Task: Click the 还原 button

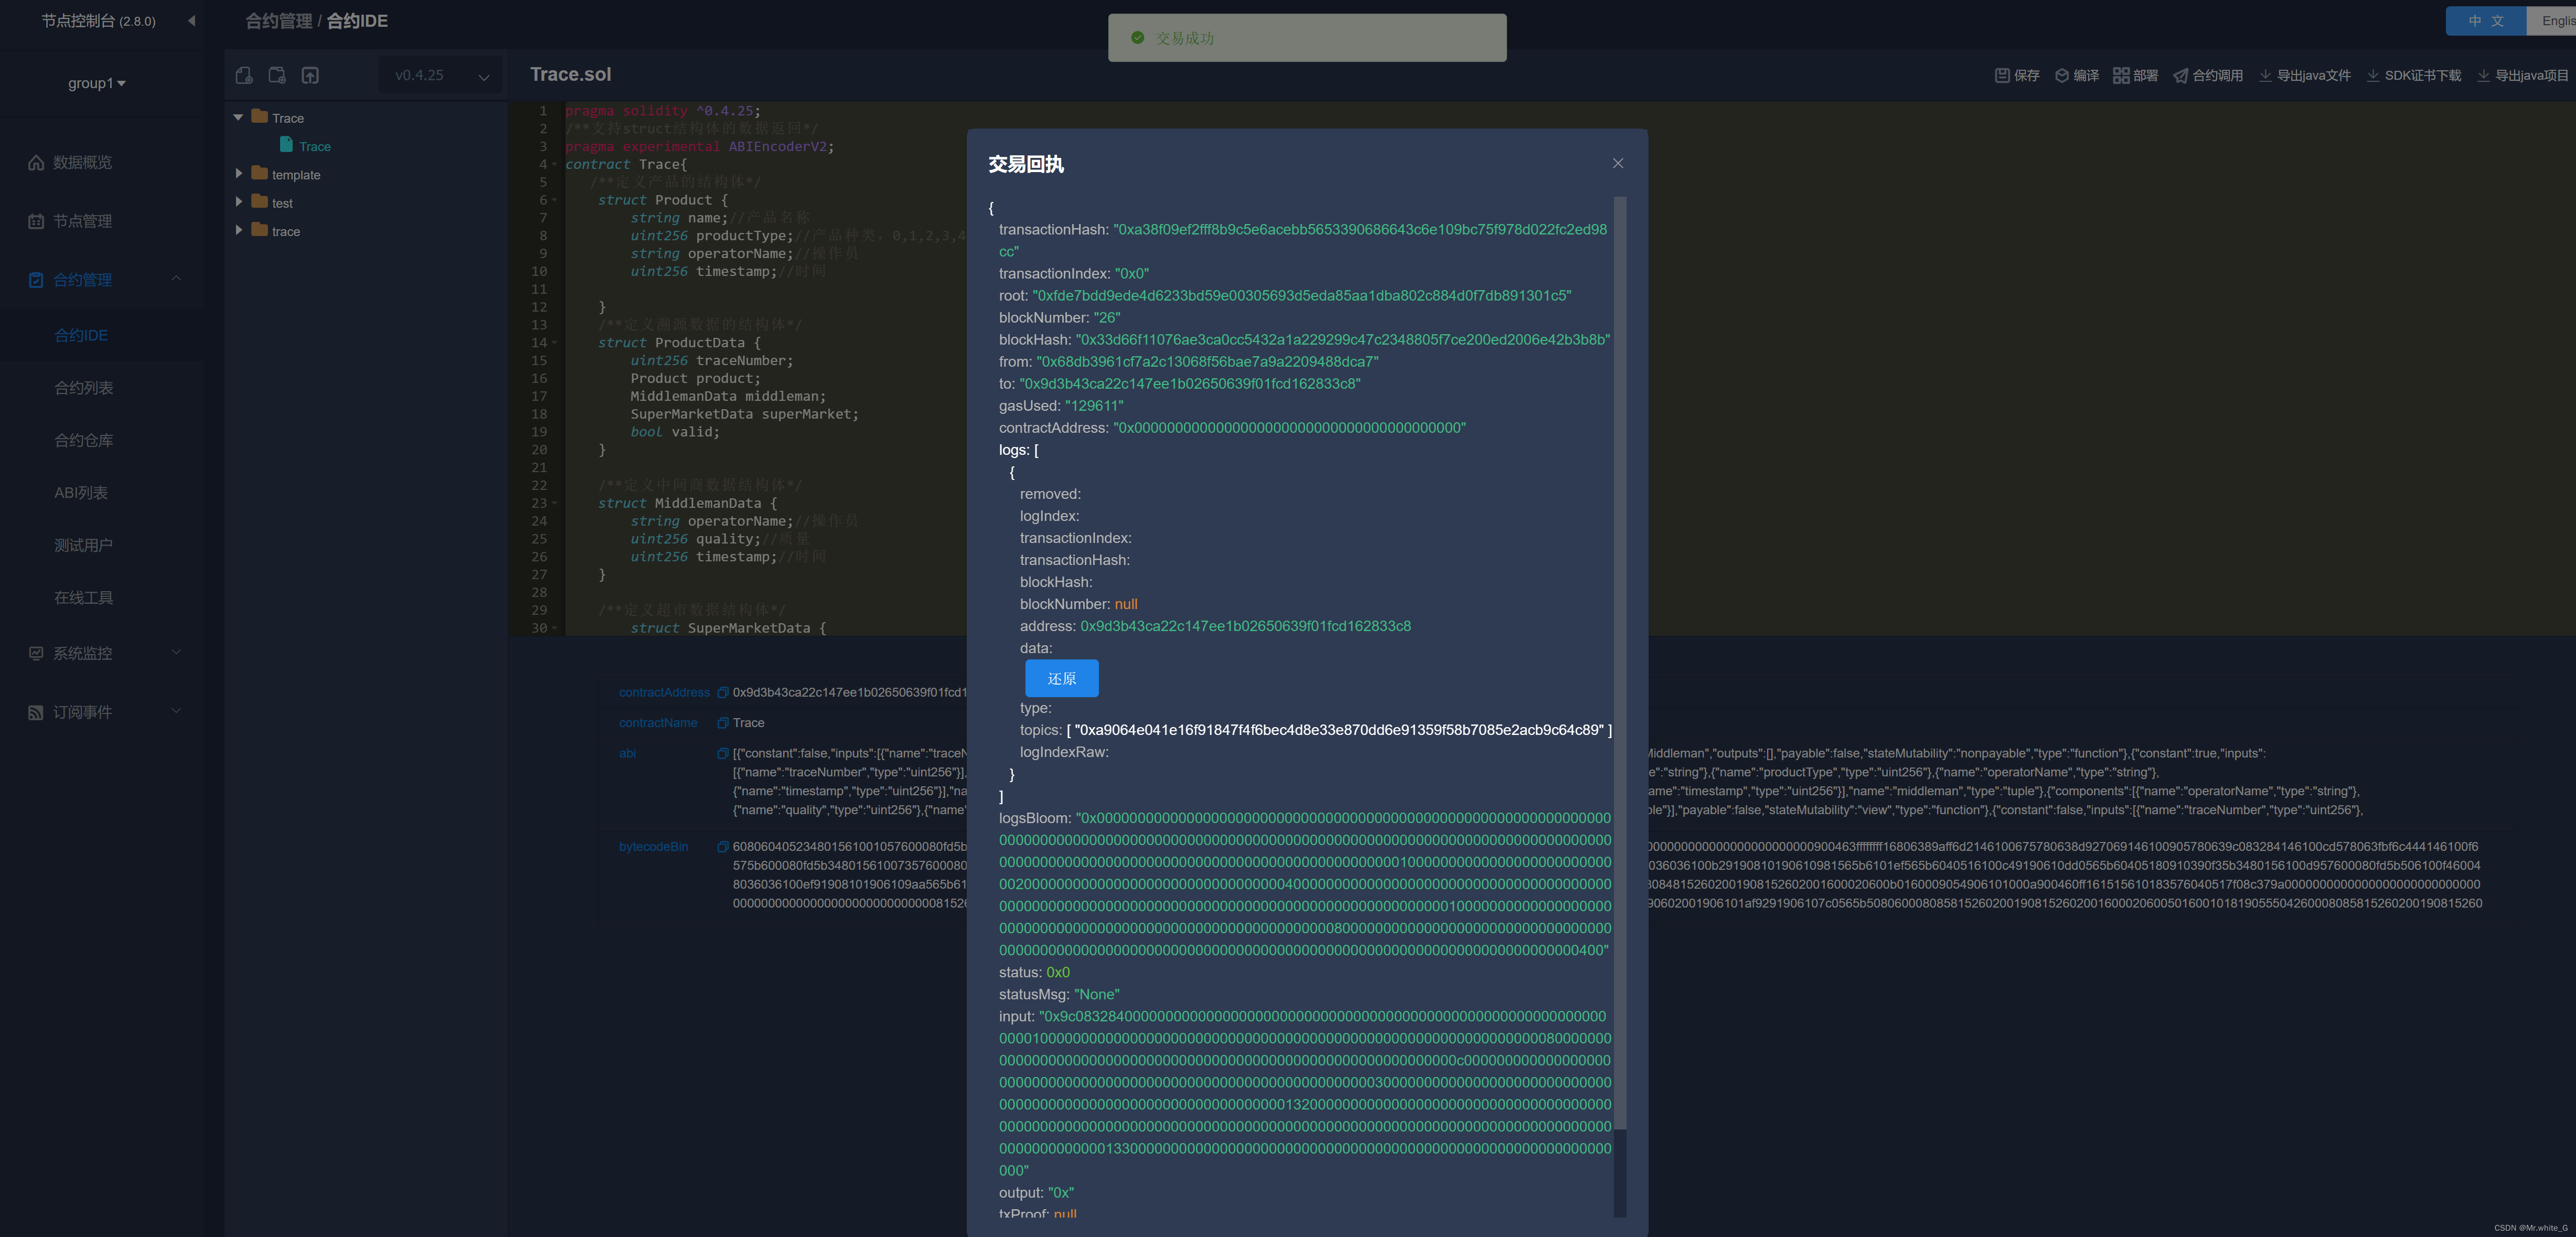Action: coord(1061,678)
